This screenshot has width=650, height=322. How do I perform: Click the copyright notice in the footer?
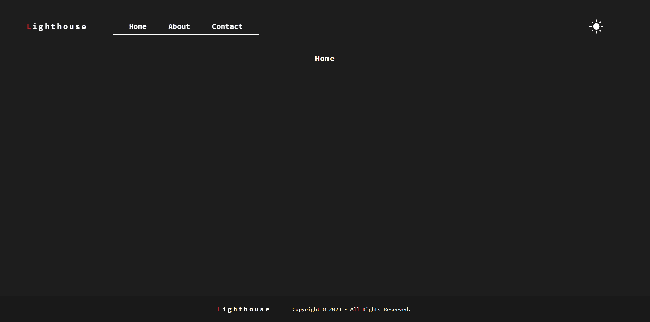pyautogui.click(x=352, y=309)
